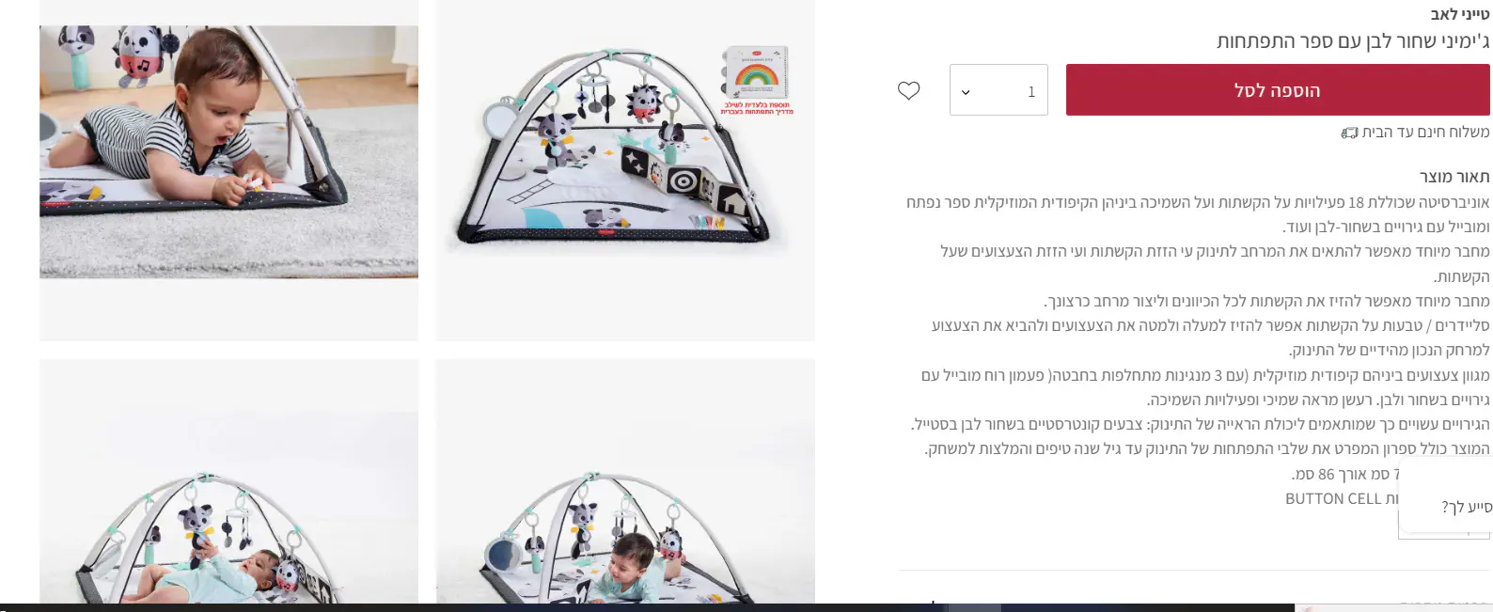Click the משלוח חינם עד הבית text
Viewport: 1493px width, 612px height.
(x=1425, y=132)
